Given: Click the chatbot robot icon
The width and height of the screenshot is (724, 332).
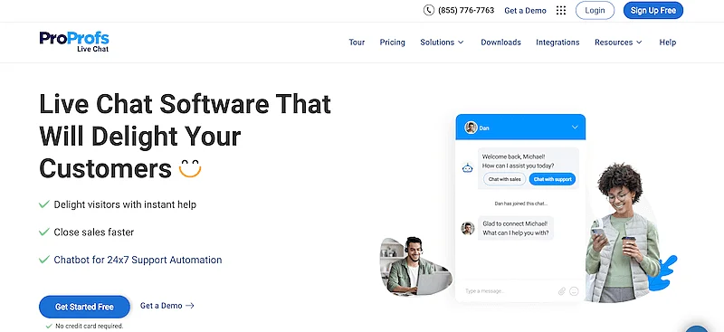Looking at the screenshot, I should (467, 168).
